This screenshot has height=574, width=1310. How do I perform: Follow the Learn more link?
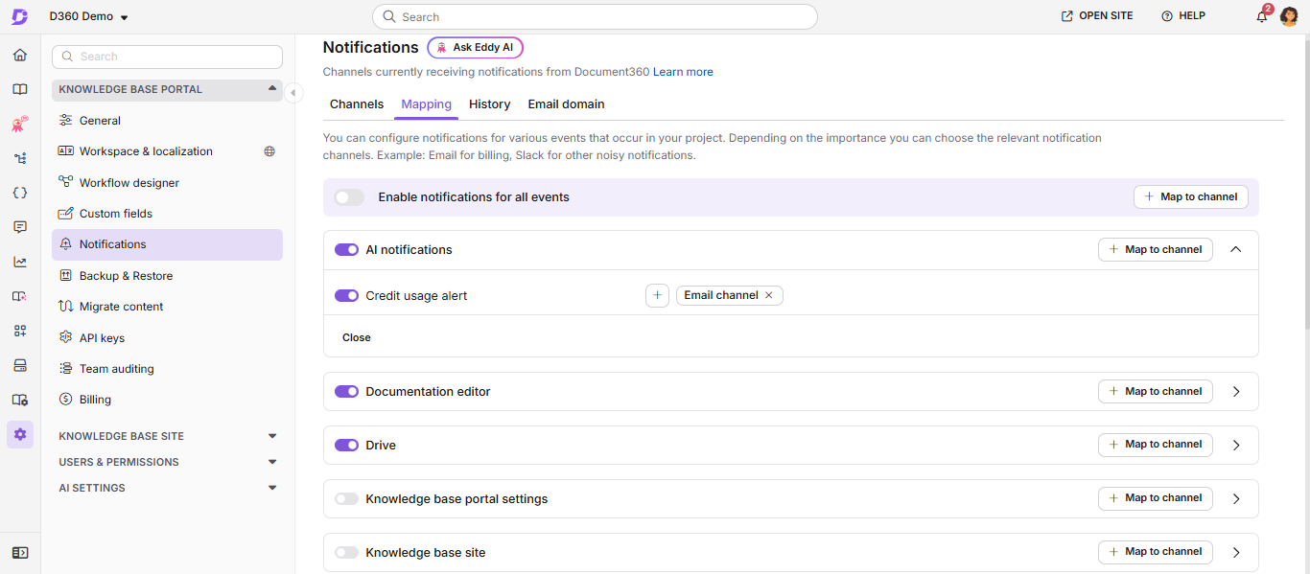(x=683, y=72)
